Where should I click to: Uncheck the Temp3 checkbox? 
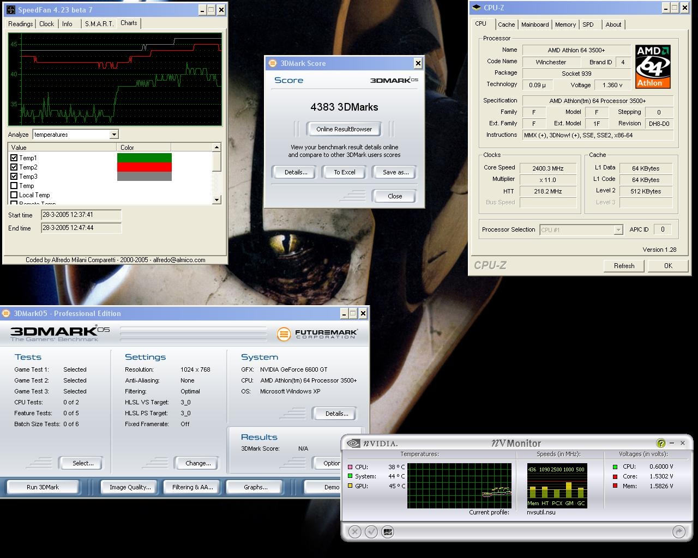point(14,177)
